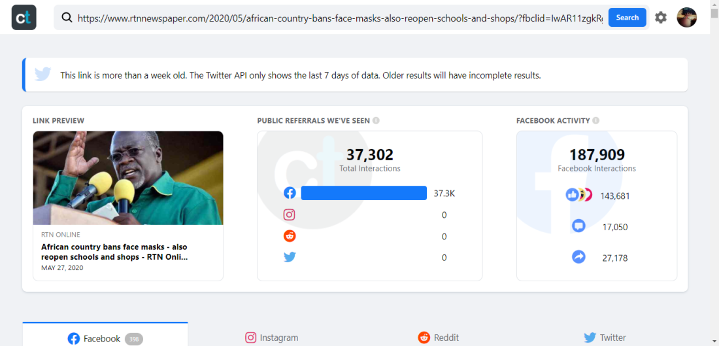Click the info icon beside Facebook Activity

[x=595, y=121]
